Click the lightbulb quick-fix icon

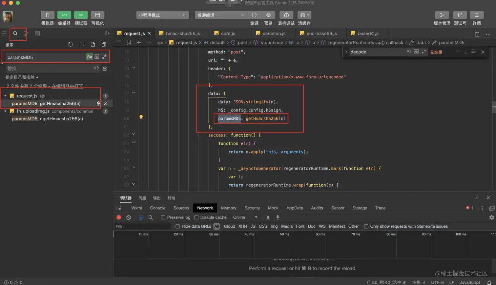[141, 117]
